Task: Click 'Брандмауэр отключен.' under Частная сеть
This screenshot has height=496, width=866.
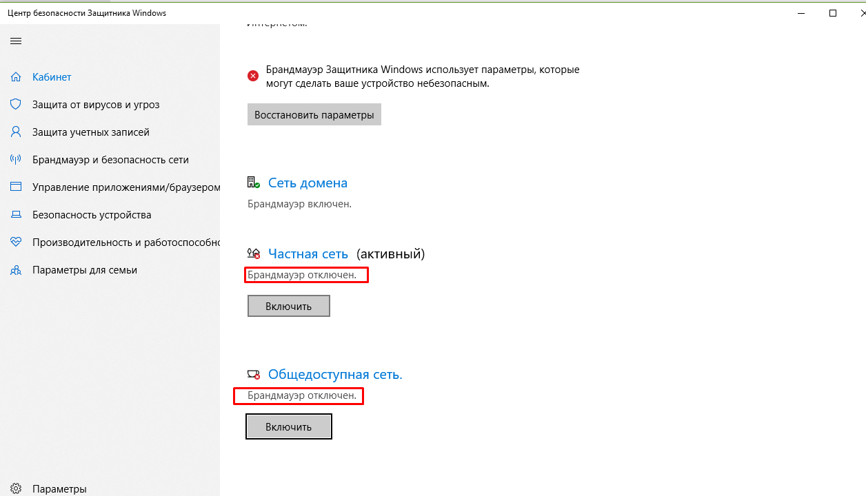Action: (302, 275)
